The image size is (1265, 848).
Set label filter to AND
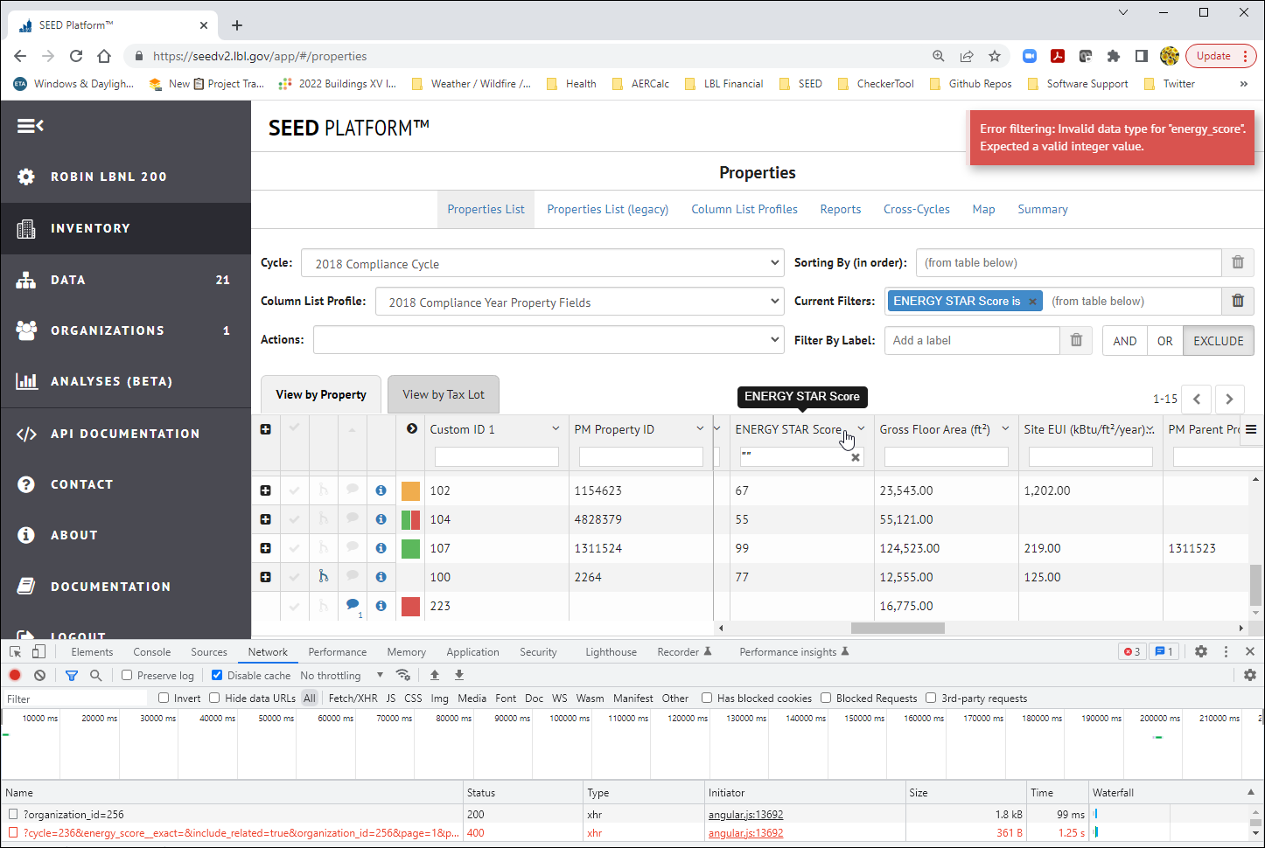(1125, 341)
